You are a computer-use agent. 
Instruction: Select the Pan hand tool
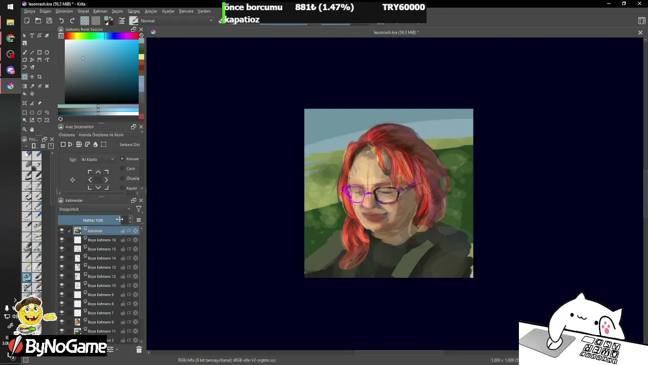(32, 129)
